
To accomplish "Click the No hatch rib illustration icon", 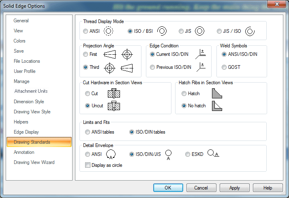I will 217,106.
